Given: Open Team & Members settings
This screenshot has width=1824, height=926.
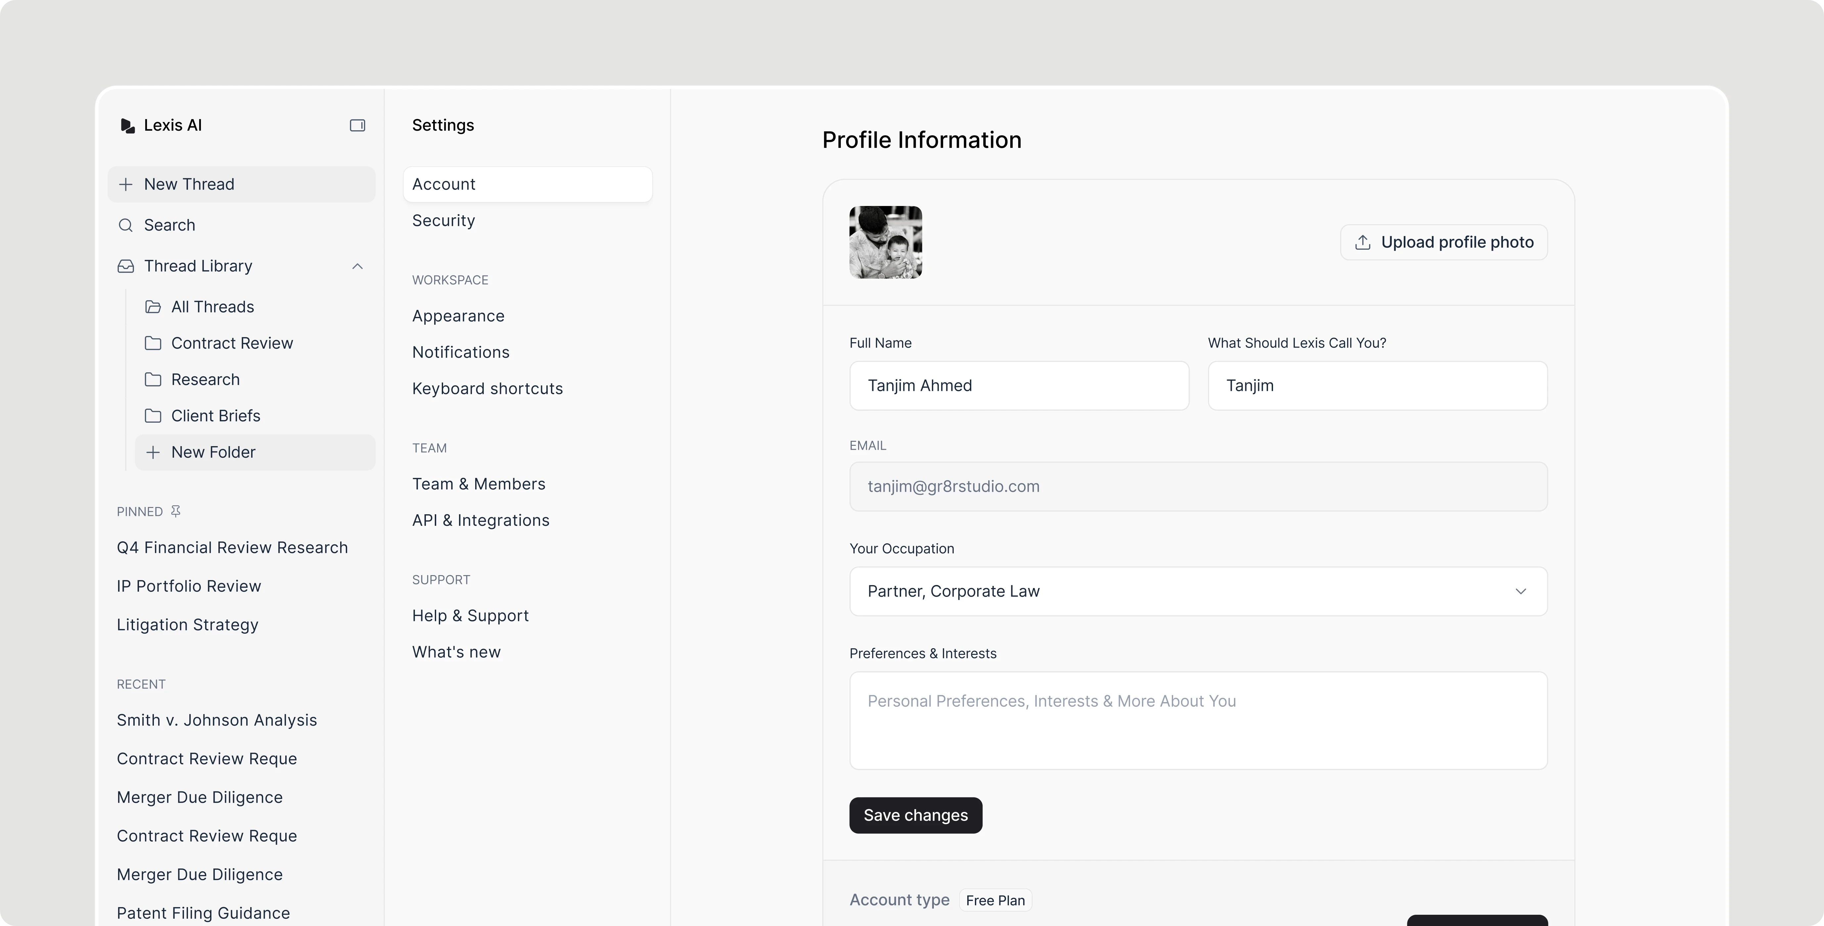Looking at the screenshot, I should pos(479,484).
